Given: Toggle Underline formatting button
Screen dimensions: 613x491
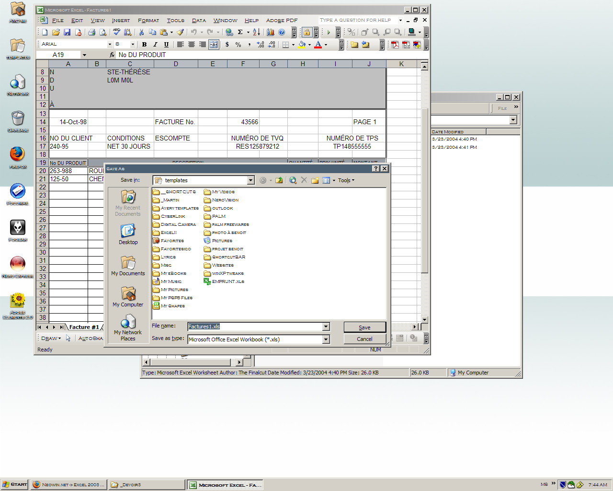Looking at the screenshot, I should [166, 45].
